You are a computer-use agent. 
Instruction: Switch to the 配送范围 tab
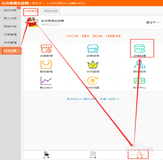tap(51, 11)
